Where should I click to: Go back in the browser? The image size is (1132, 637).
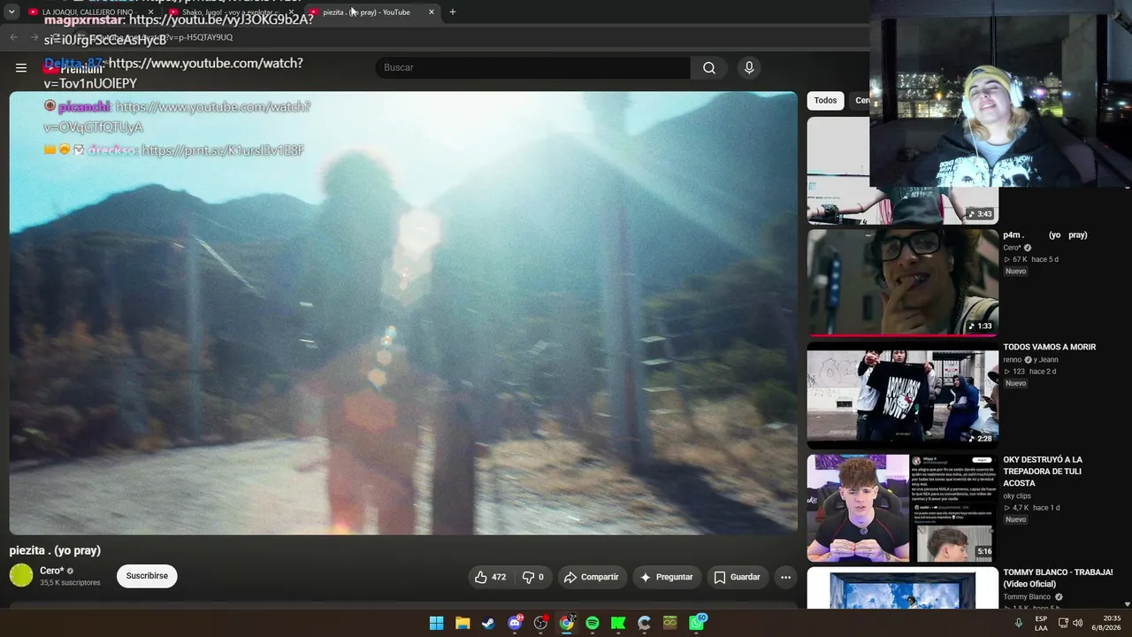(x=13, y=37)
